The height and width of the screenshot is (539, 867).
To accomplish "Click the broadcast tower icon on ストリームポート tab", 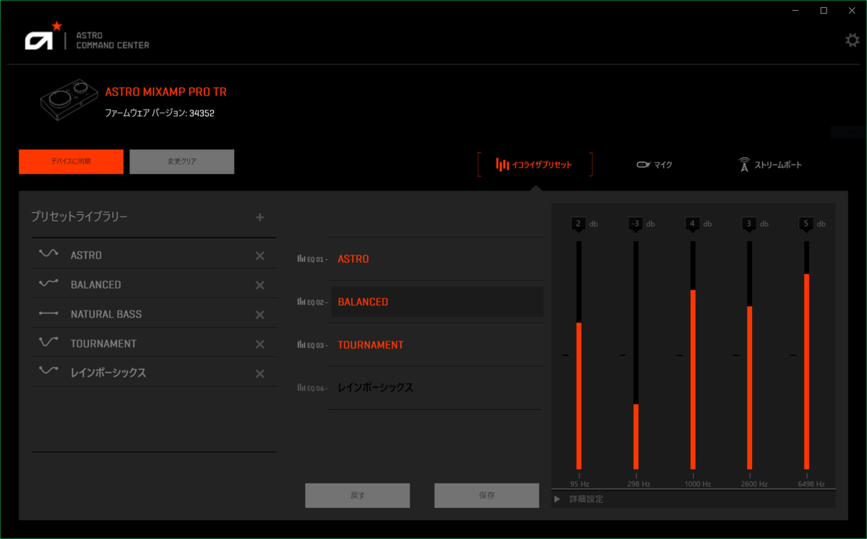I will [744, 165].
